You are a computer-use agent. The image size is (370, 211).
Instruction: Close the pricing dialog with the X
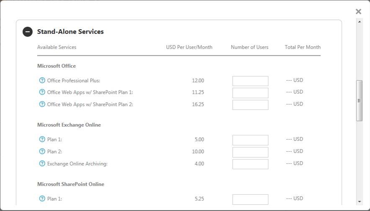(x=358, y=12)
